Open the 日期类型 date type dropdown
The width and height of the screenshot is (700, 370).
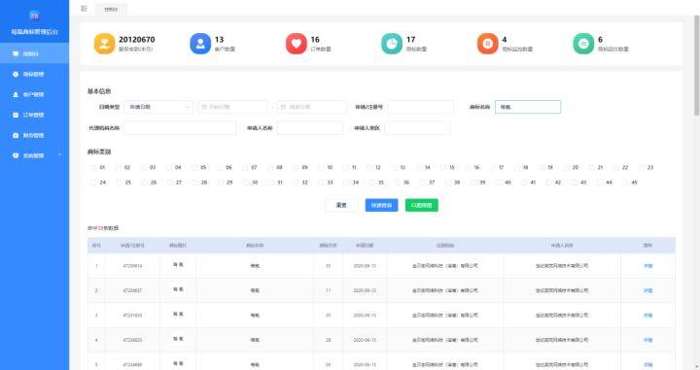tap(158, 107)
